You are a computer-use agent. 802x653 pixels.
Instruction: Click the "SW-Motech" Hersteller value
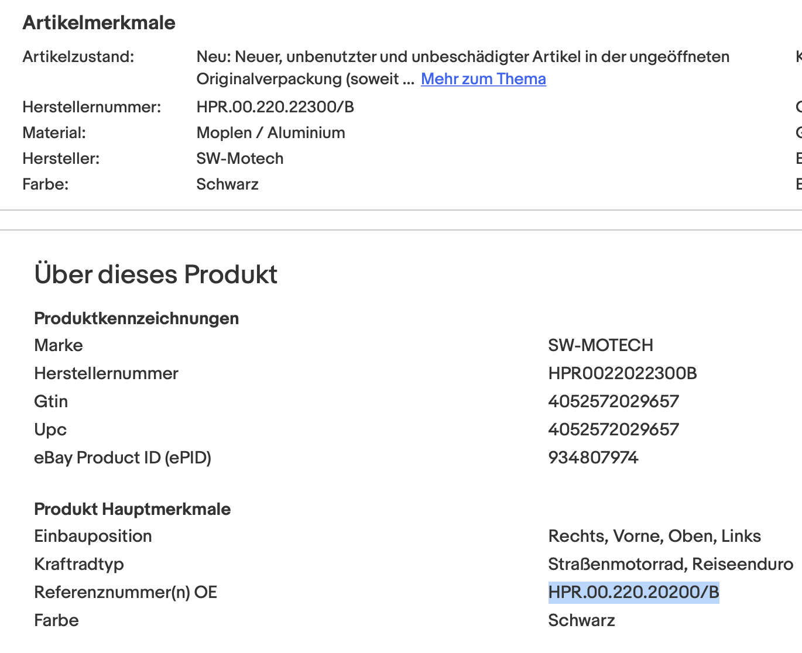coord(239,159)
